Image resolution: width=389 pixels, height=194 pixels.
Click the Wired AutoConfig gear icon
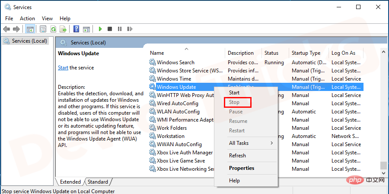click(152, 103)
